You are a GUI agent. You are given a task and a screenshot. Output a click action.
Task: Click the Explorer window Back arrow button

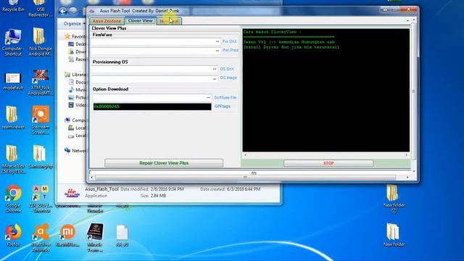click(x=63, y=12)
